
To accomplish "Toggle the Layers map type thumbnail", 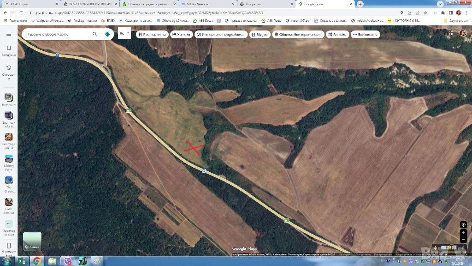I will pos(32,241).
